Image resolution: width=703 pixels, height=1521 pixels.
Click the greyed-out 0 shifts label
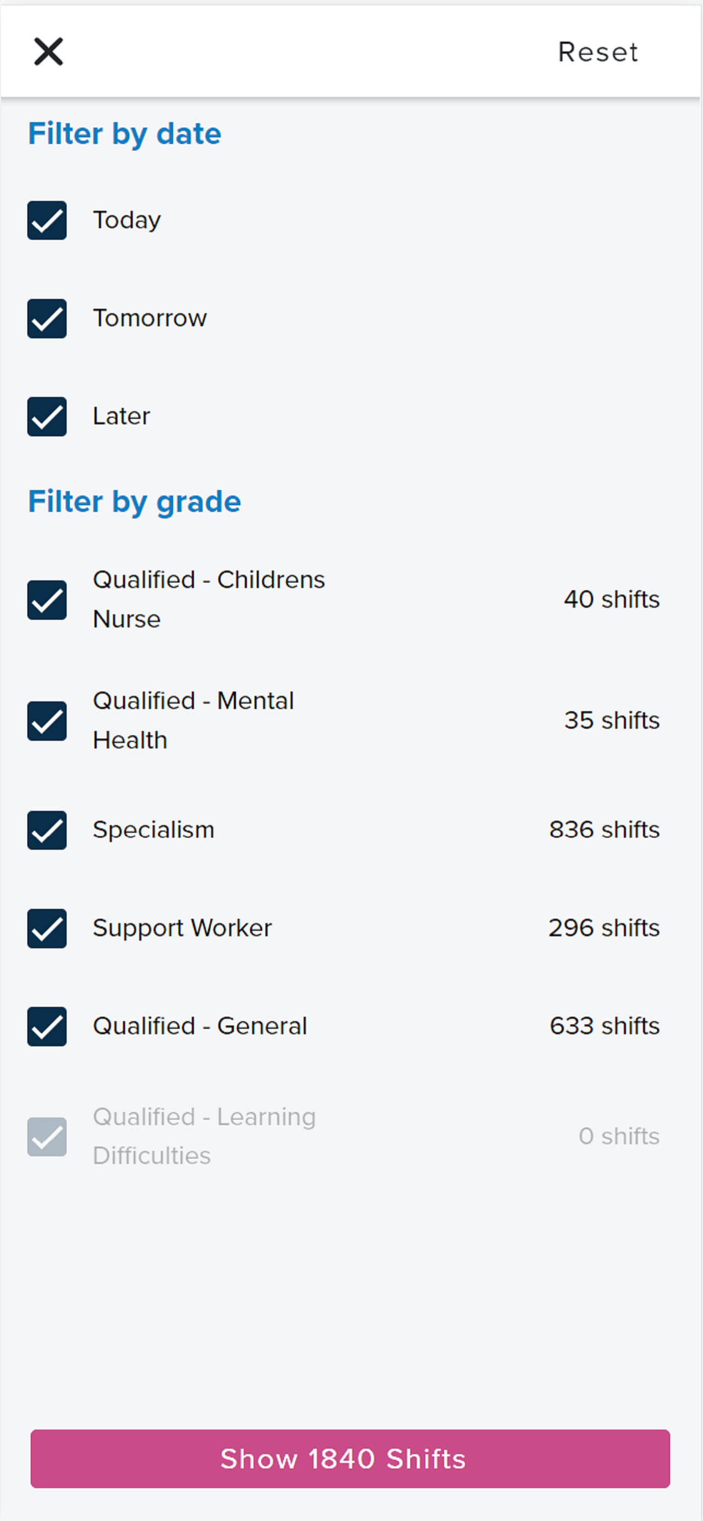619,1136
